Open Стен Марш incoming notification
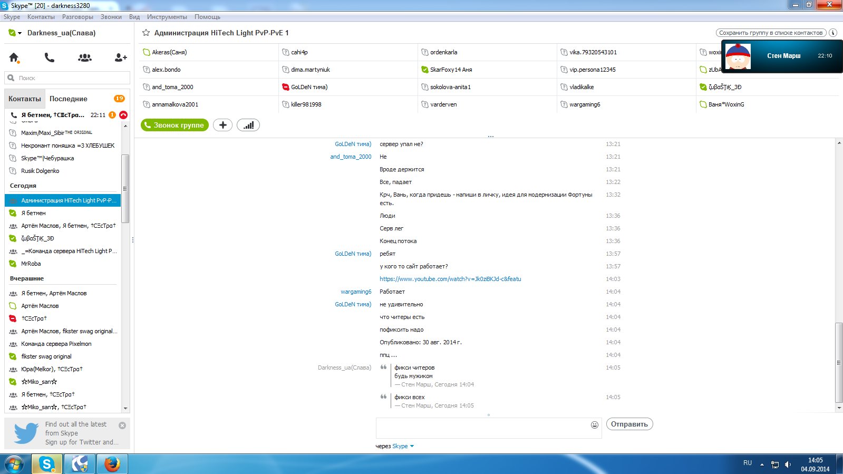843x474 pixels. [782, 56]
